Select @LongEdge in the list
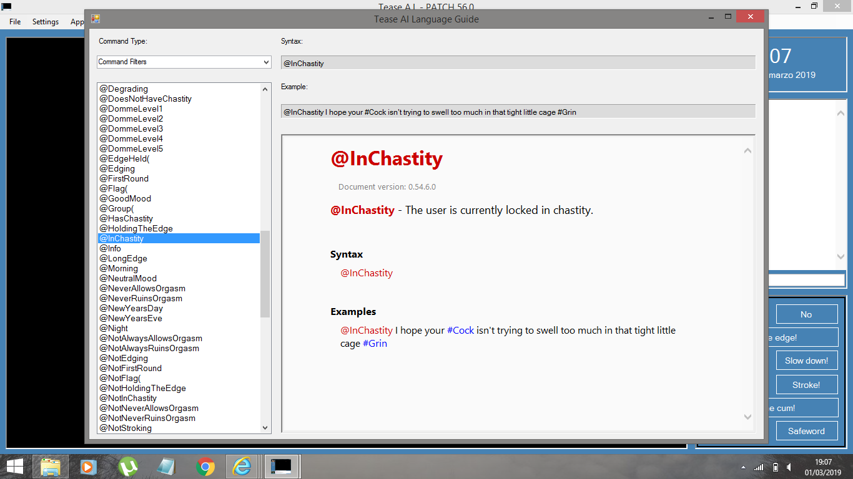This screenshot has height=479, width=853. pyautogui.click(x=179, y=258)
